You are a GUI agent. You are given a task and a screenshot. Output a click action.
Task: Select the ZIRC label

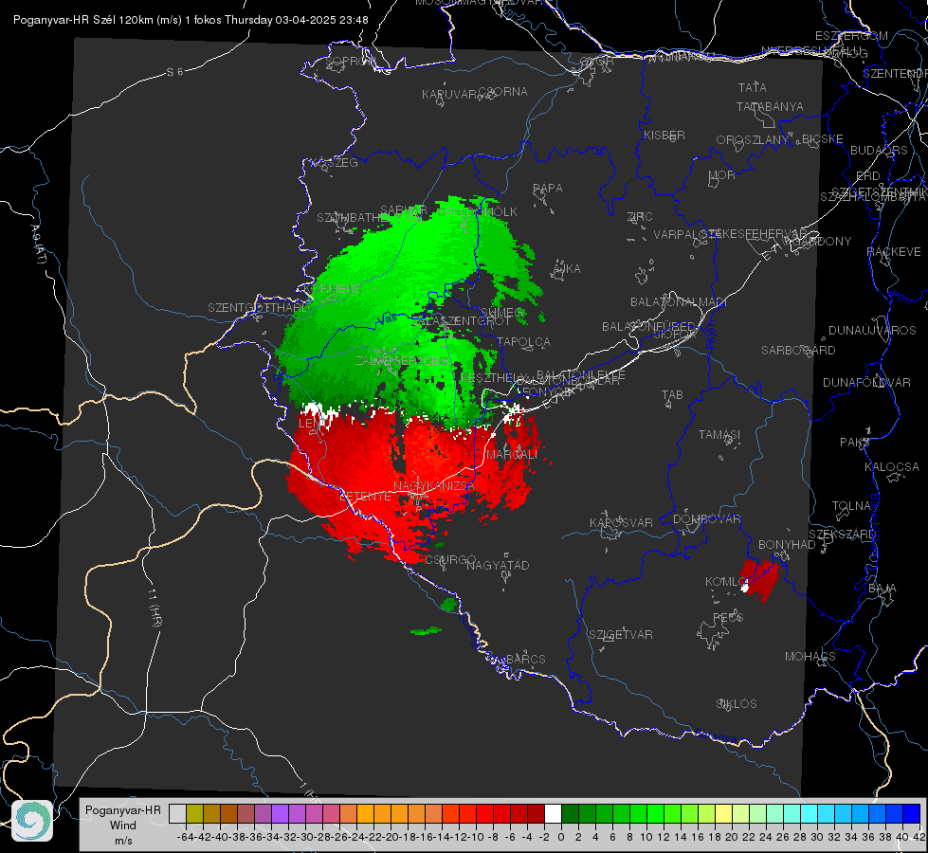[x=640, y=217]
